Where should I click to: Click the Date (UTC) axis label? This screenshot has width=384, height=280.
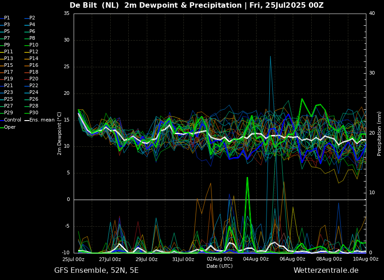point(220,266)
